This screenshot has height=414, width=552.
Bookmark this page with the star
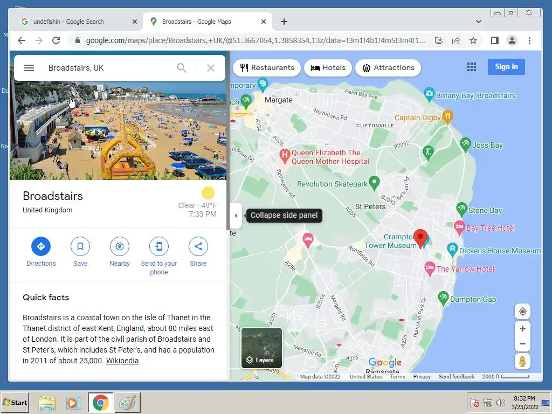(473, 40)
